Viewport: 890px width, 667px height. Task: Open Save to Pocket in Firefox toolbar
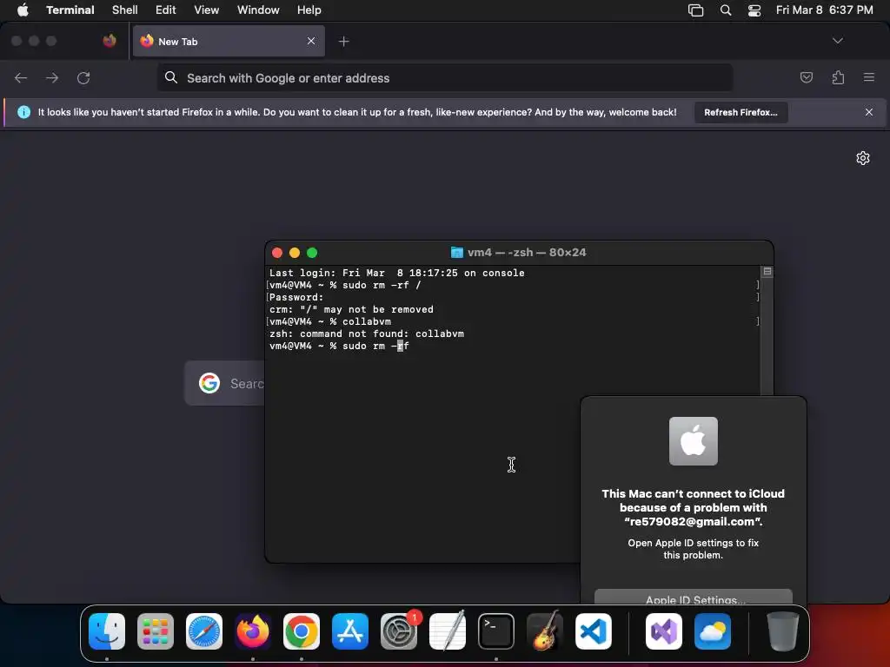(806, 77)
